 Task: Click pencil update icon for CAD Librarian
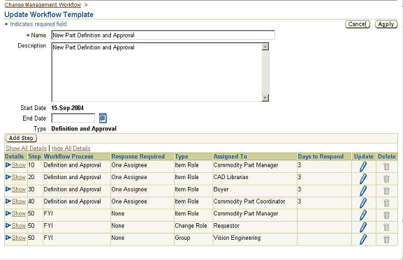tap(363, 178)
